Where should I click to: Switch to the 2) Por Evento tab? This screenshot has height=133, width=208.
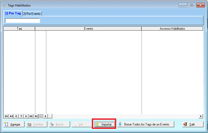[32, 14]
